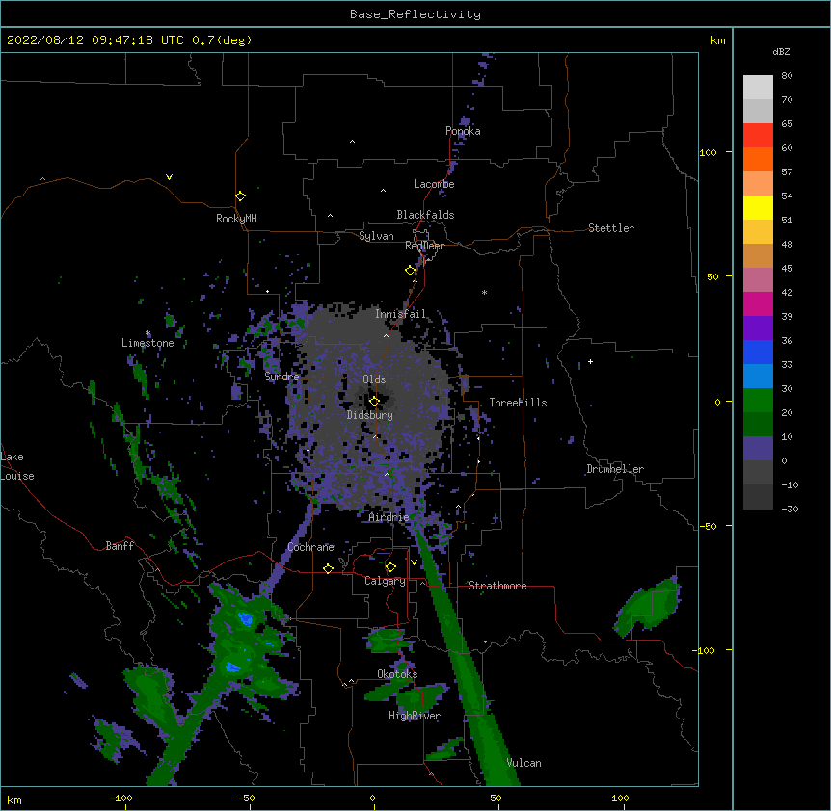Click the yellow marker near RockyMH
Image resolution: width=831 pixels, height=811 pixels.
point(240,196)
